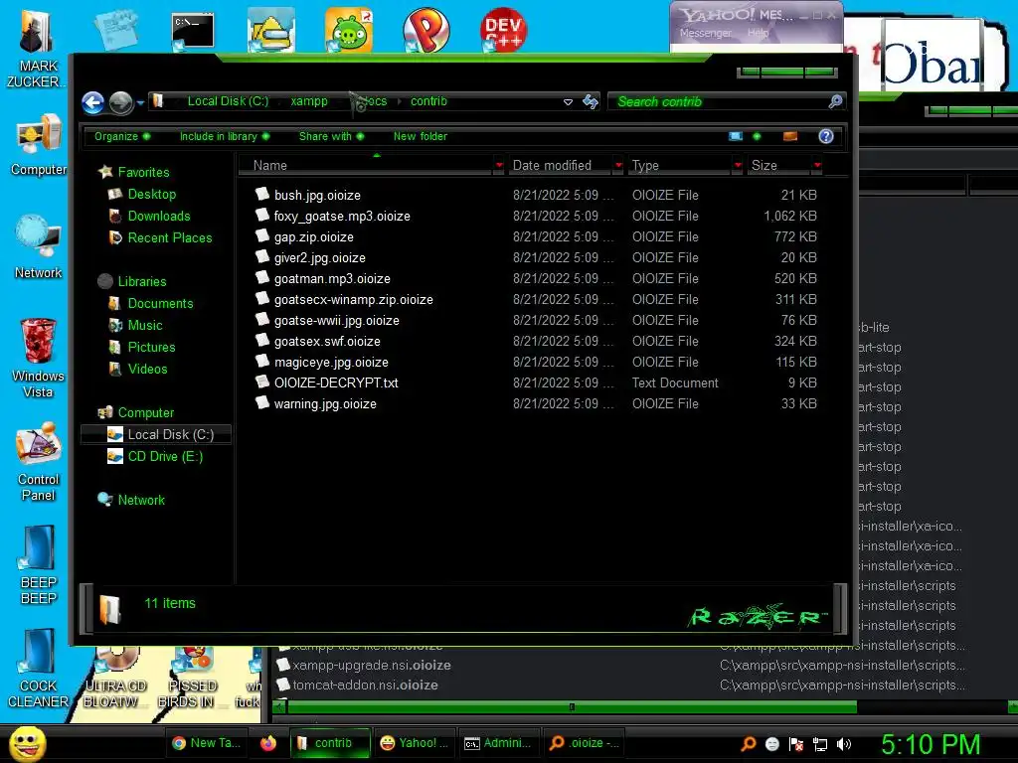The width and height of the screenshot is (1018, 763).
Task: Toggle the preview pane icon
Action: click(x=790, y=136)
